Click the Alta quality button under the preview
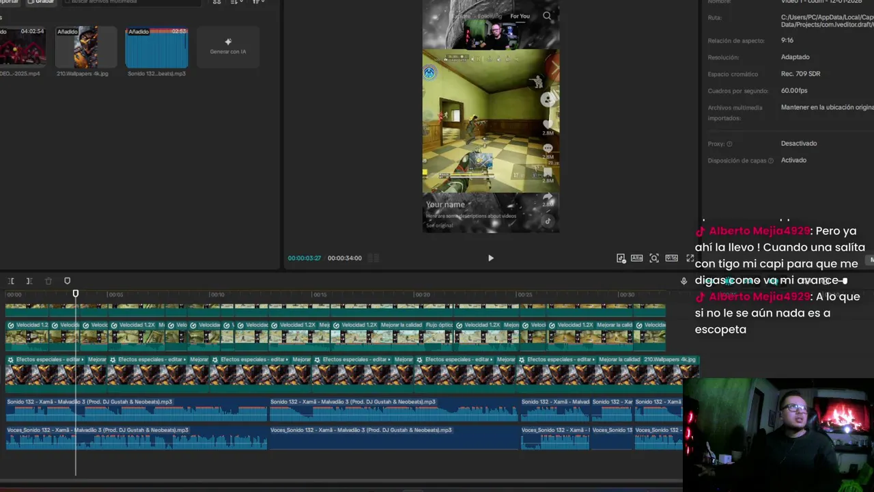This screenshot has width=874, height=492. [x=636, y=258]
